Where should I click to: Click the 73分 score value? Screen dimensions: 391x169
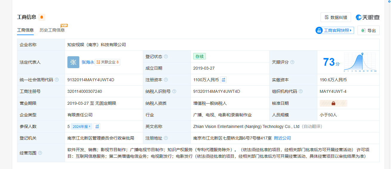click(331, 62)
